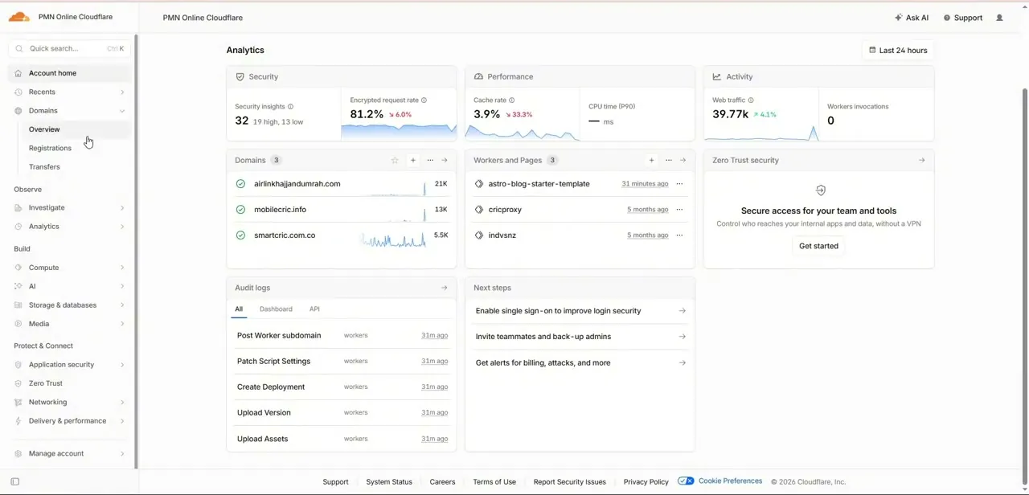The image size is (1029, 495).
Task: Focus the Quick search field
Action: 70,48
